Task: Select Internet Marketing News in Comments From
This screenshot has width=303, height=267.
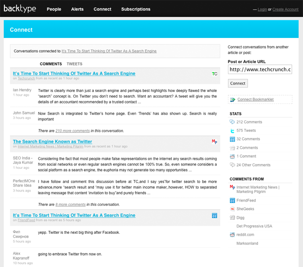Action: [x=258, y=189]
